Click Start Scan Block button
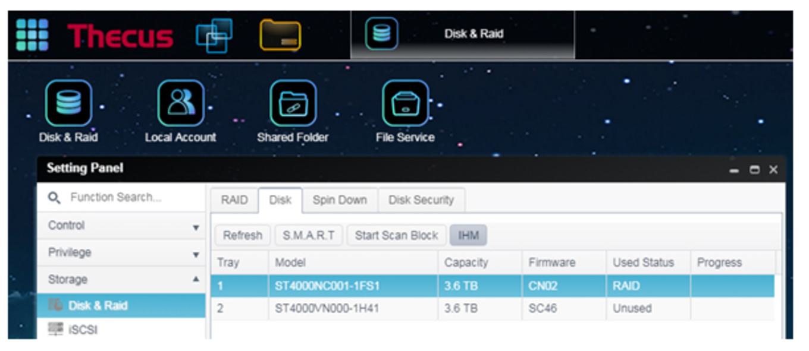 tap(397, 235)
